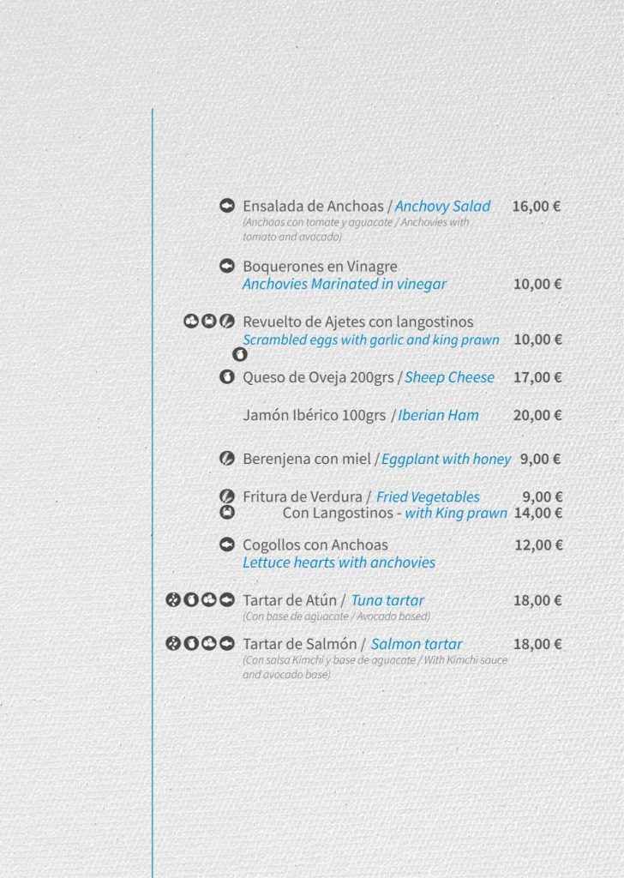Click the 'Anchovy Salad' blue text

(x=442, y=206)
